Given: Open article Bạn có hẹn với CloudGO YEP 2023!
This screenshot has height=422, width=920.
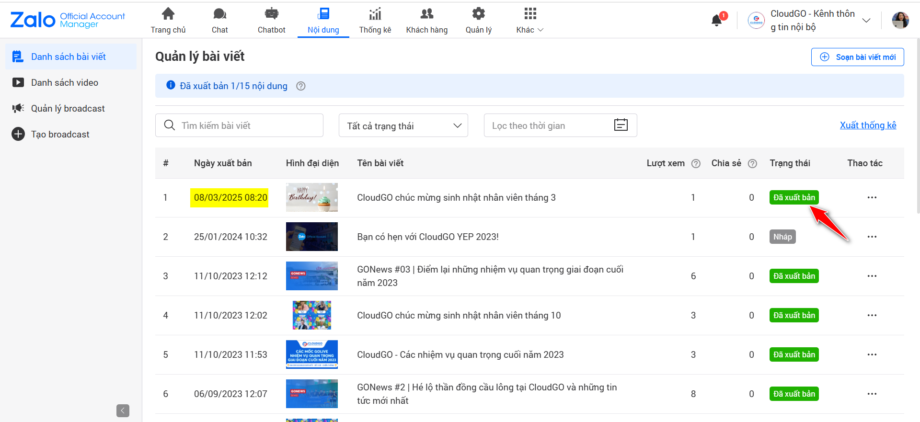Looking at the screenshot, I should [428, 237].
